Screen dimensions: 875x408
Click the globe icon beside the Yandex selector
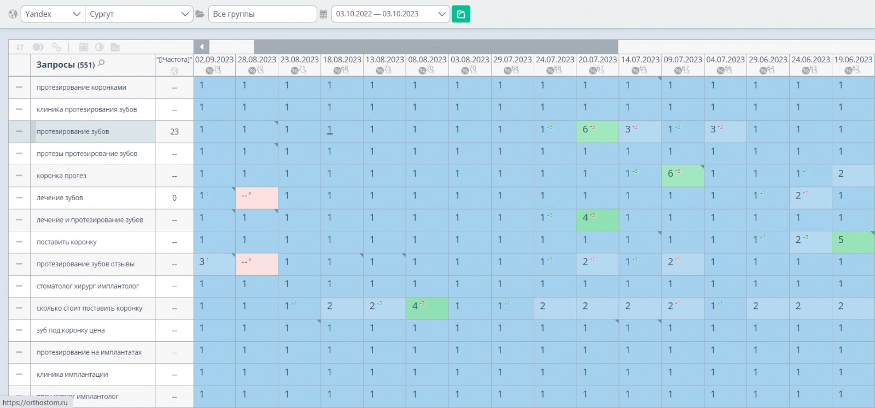click(13, 14)
